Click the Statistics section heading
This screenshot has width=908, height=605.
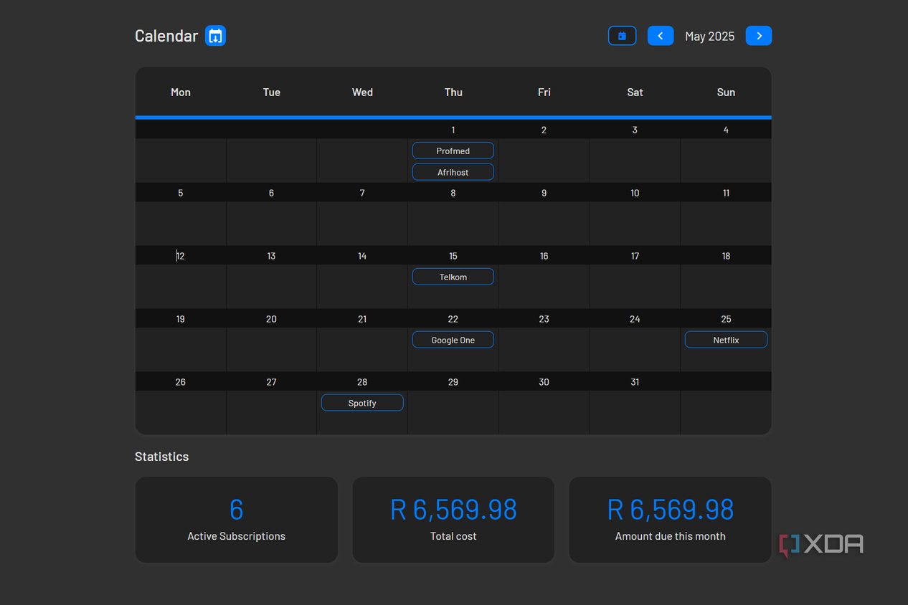pos(162,457)
